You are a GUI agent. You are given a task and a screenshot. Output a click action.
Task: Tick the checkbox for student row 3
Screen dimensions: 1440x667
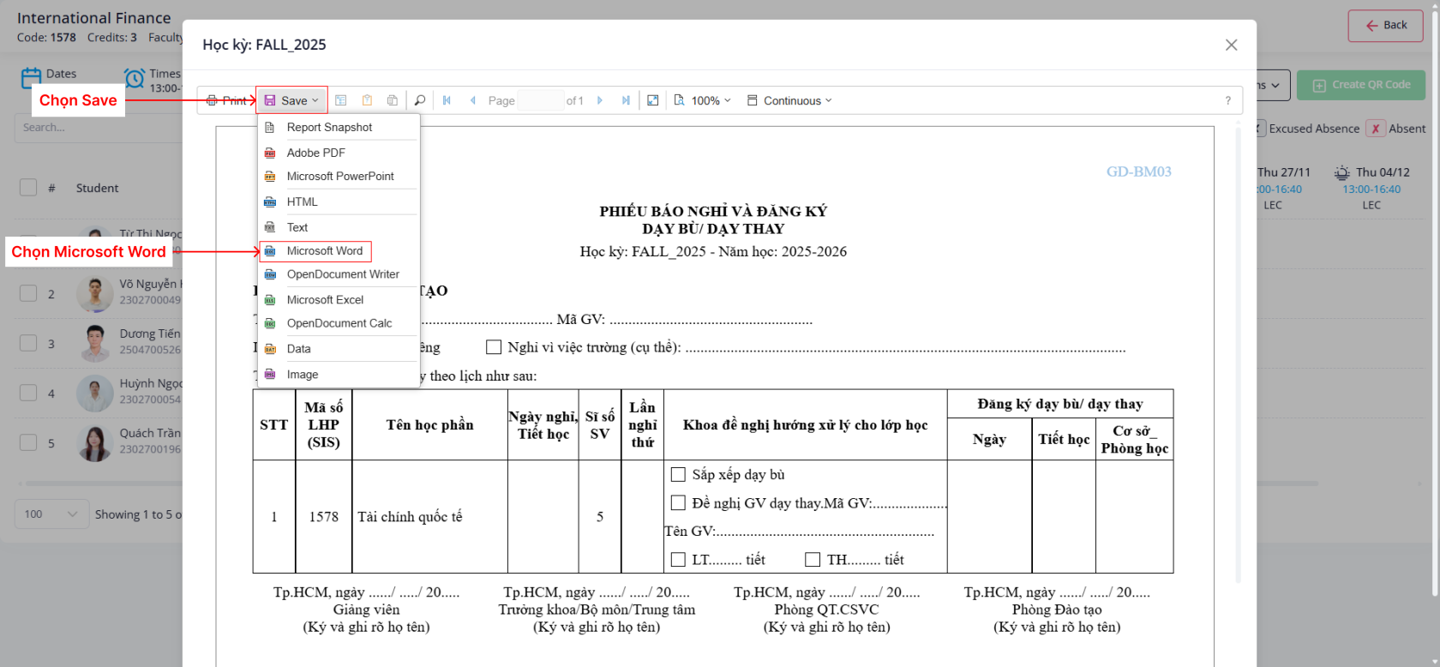[x=28, y=343]
